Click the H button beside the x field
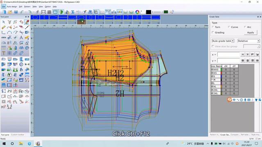The image size is (262, 147). click(x=243, y=54)
